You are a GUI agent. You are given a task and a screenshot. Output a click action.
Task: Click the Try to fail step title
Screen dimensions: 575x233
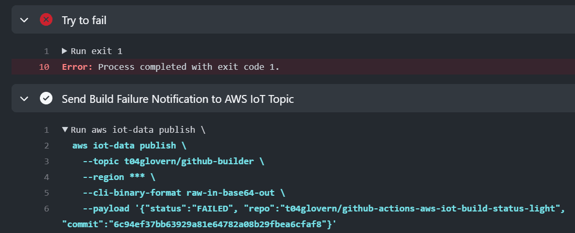[x=84, y=20]
